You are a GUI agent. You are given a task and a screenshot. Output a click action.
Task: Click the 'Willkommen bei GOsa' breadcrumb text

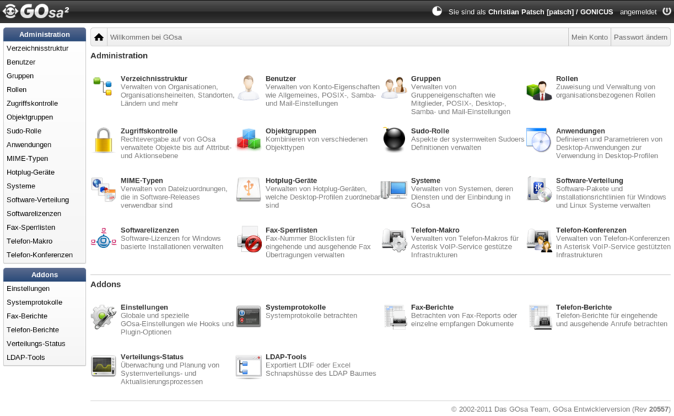pyautogui.click(x=146, y=37)
